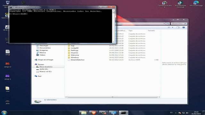The image size is (205, 115).
Task: Select the Usuarios folder icon
Action: pyautogui.click(x=69, y=53)
